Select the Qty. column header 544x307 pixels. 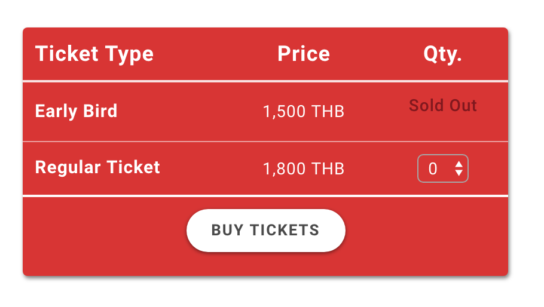pyautogui.click(x=443, y=54)
